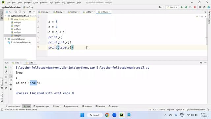211x119 pixels.
Task: Open Terminal tool window
Action: tap(100, 106)
